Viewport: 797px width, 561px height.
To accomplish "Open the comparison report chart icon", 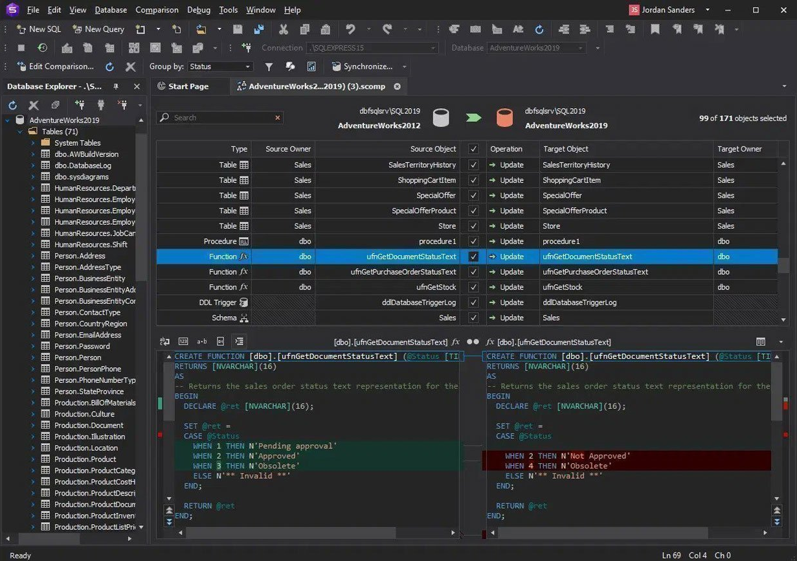I will 311,66.
